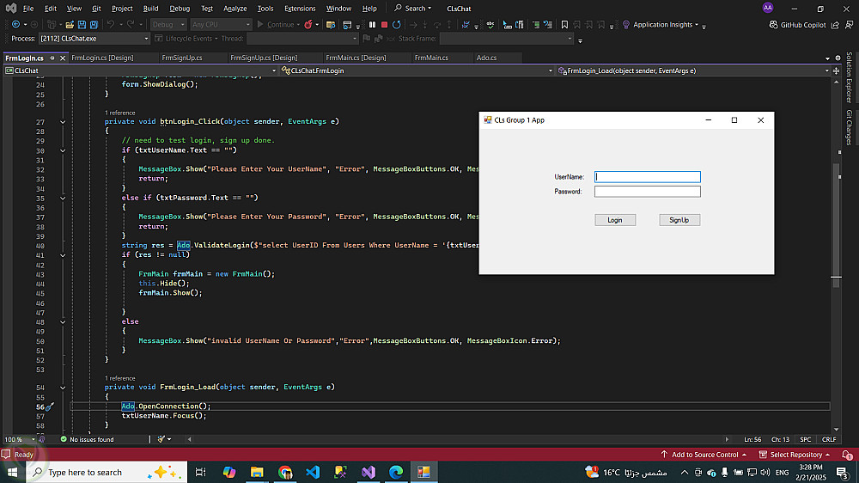Toggle the pin on FrmLogin.cs tab

coord(51,58)
